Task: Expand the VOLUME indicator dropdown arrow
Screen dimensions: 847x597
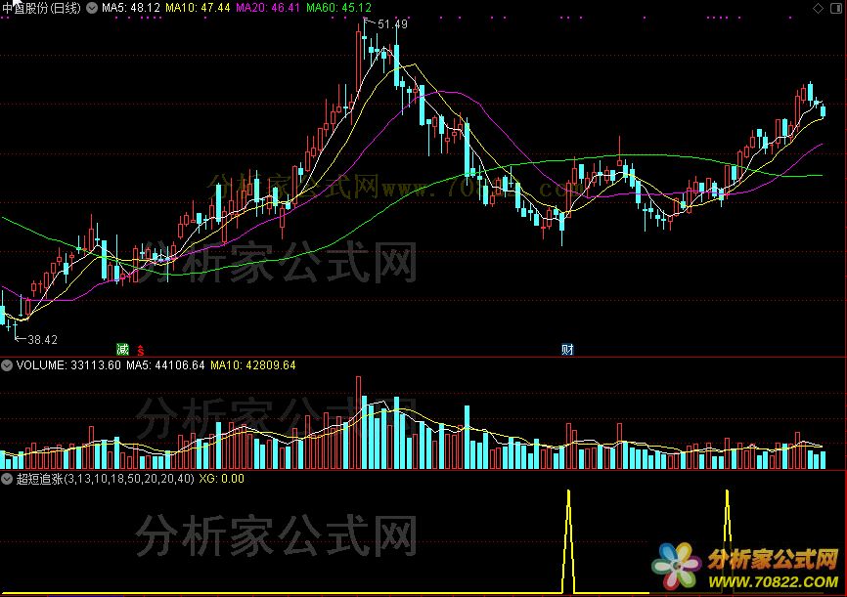Action: pyautogui.click(x=7, y=365)
